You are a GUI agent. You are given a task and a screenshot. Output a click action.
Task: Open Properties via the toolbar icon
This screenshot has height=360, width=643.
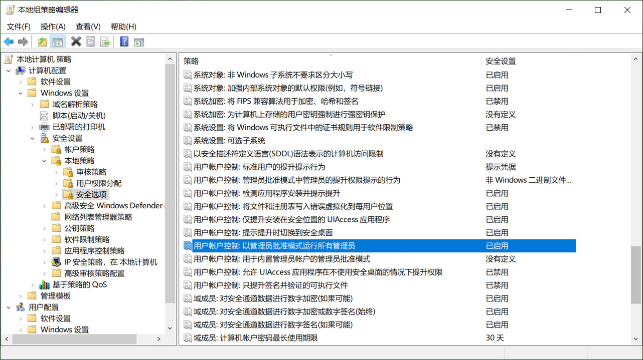(91, 41)
